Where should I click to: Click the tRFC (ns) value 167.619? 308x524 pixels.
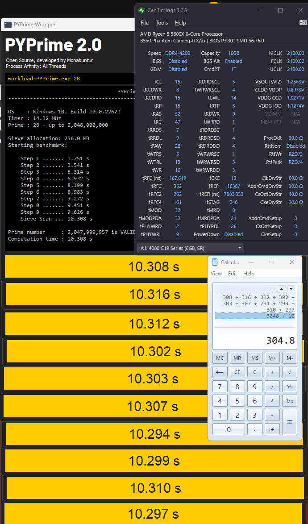pyautogui.click(x=178, y=178)
